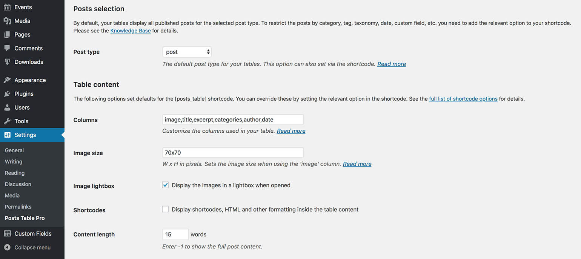Open the Permalinks settings page
This screenshot has width=581, height=259.
click(x=18, y=207)
